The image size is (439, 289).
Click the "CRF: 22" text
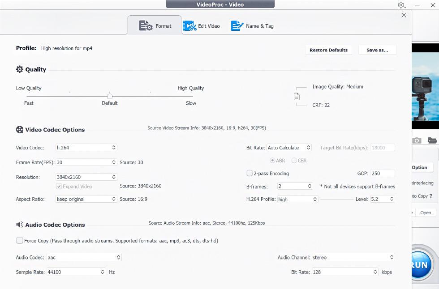(x=321, y=105)
